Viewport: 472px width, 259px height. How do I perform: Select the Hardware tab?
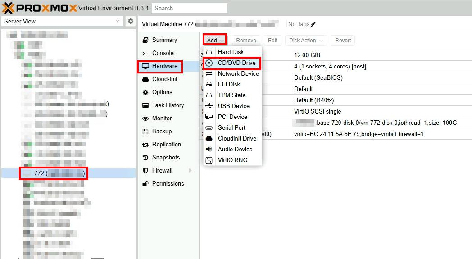(169, 66)
